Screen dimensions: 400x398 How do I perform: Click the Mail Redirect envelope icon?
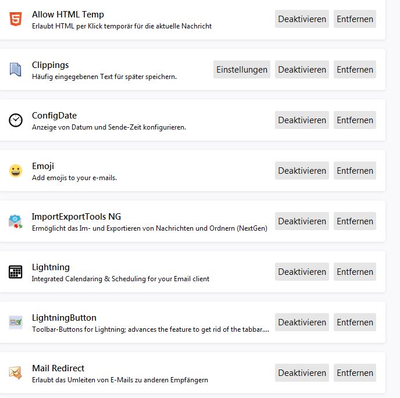[x=16, y=373]
